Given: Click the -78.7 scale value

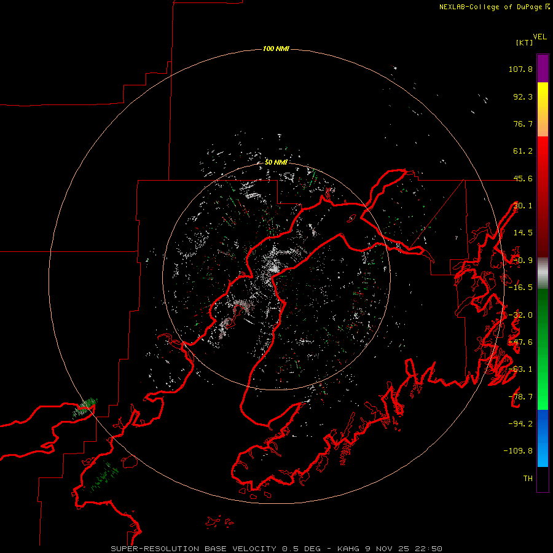Looking at the screenshot, I should (x=520, y=397).
